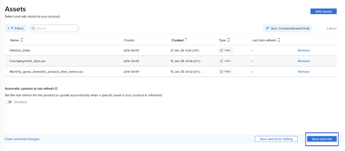Remove the Inflation_Data asset

(x=304, y=50)
